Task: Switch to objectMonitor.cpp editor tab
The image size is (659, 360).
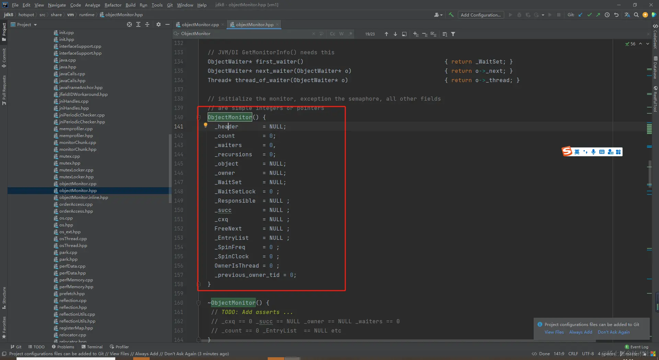Action: (200, 24)
